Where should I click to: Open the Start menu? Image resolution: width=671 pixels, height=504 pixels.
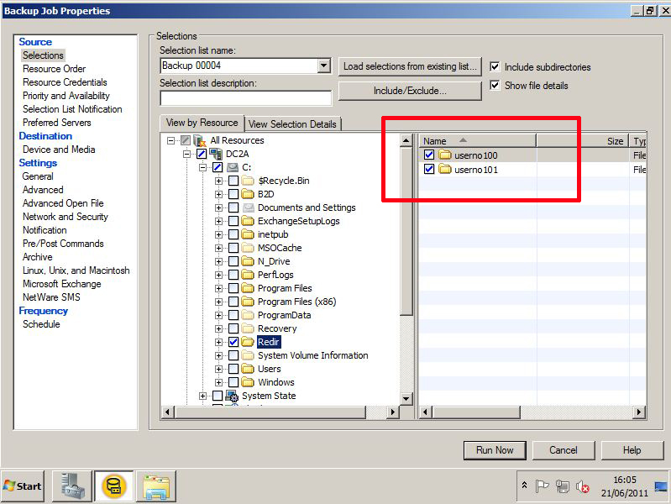point(23,486)
